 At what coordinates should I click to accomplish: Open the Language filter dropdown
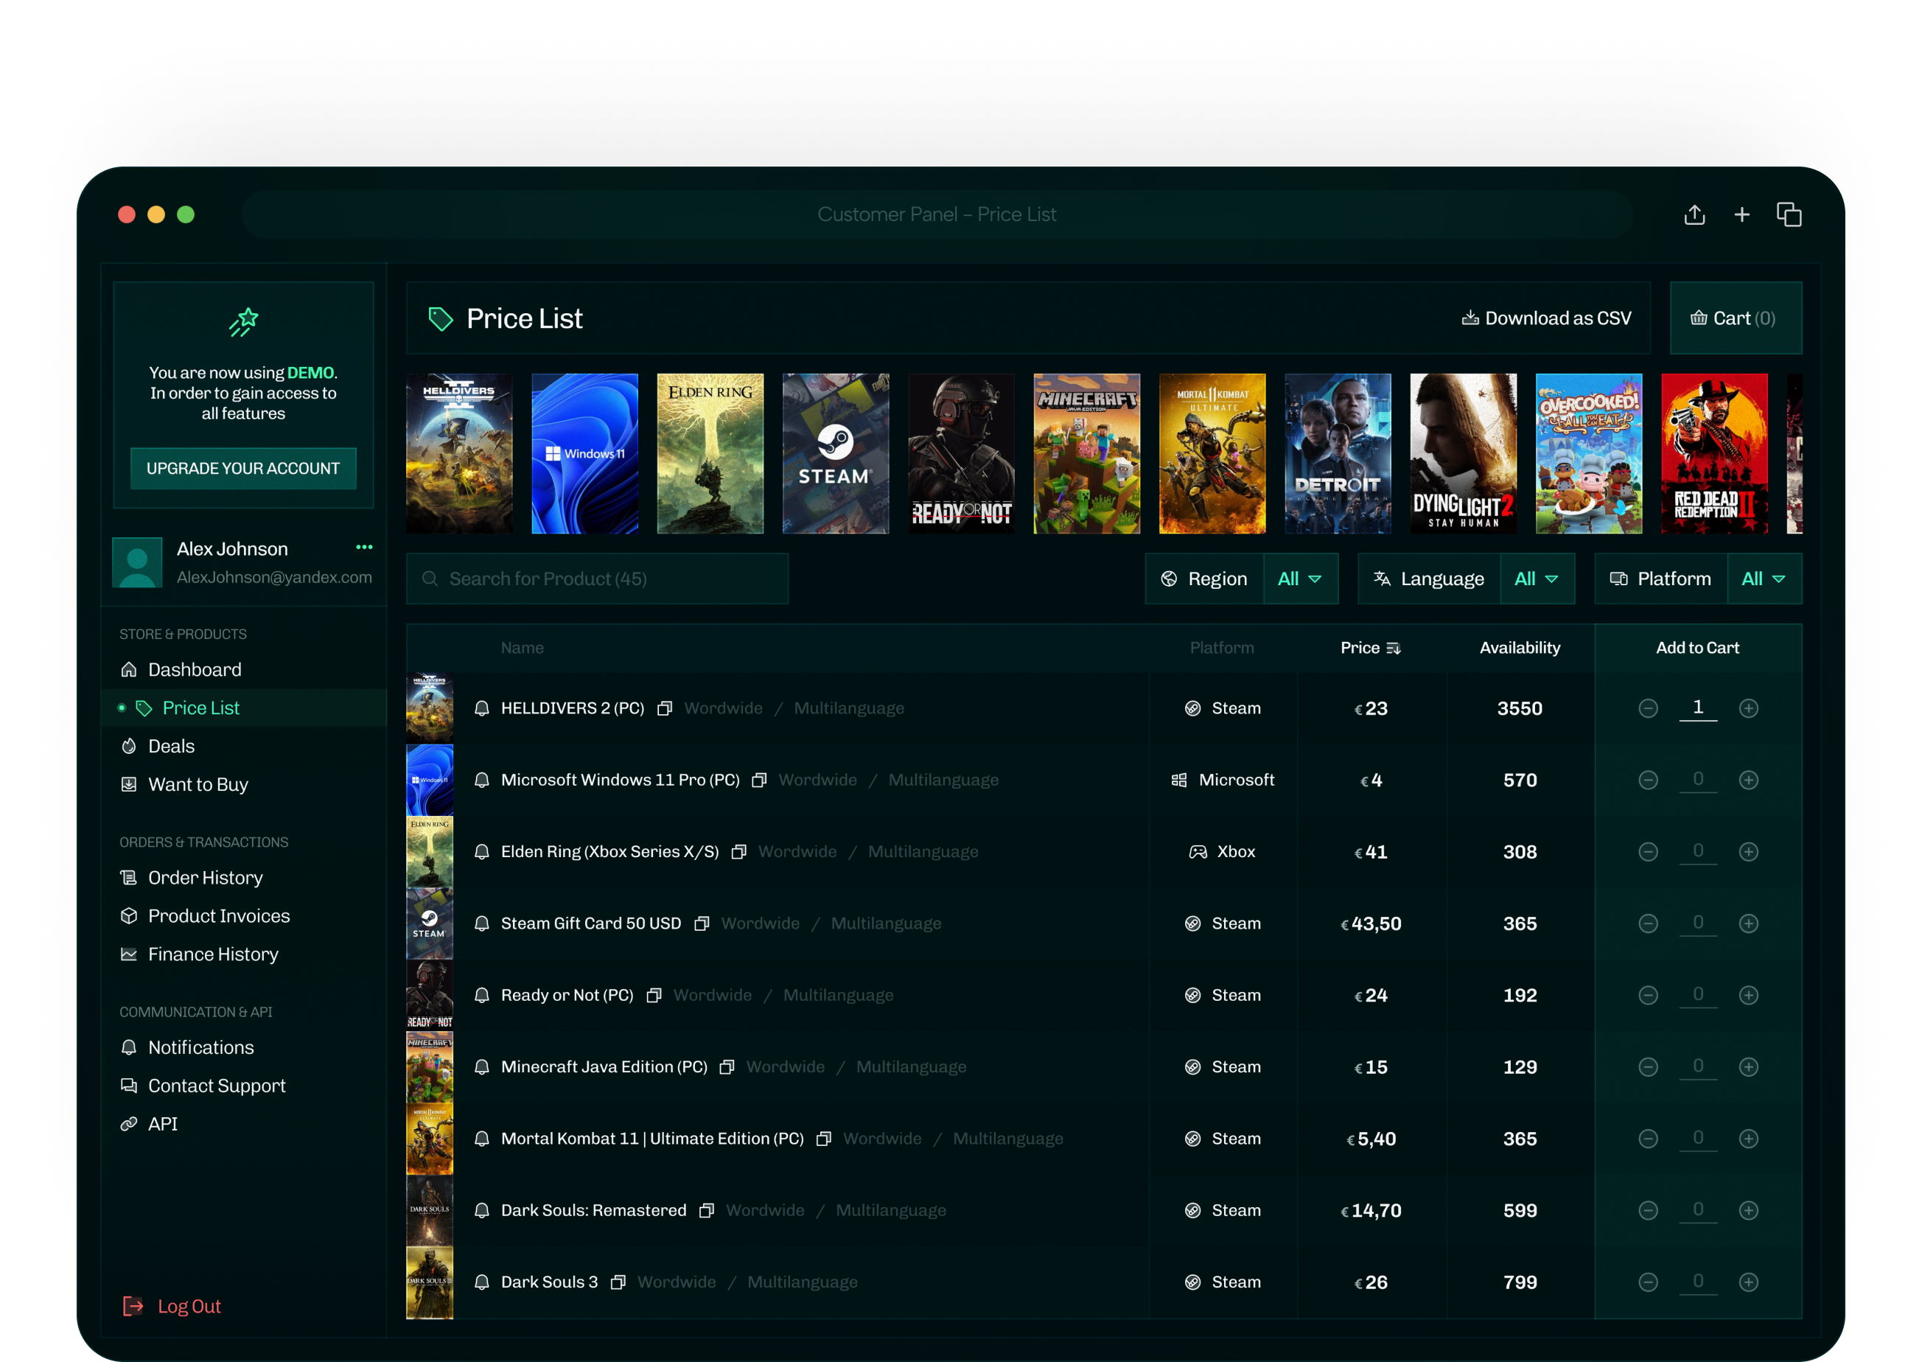coord(1537,579)
